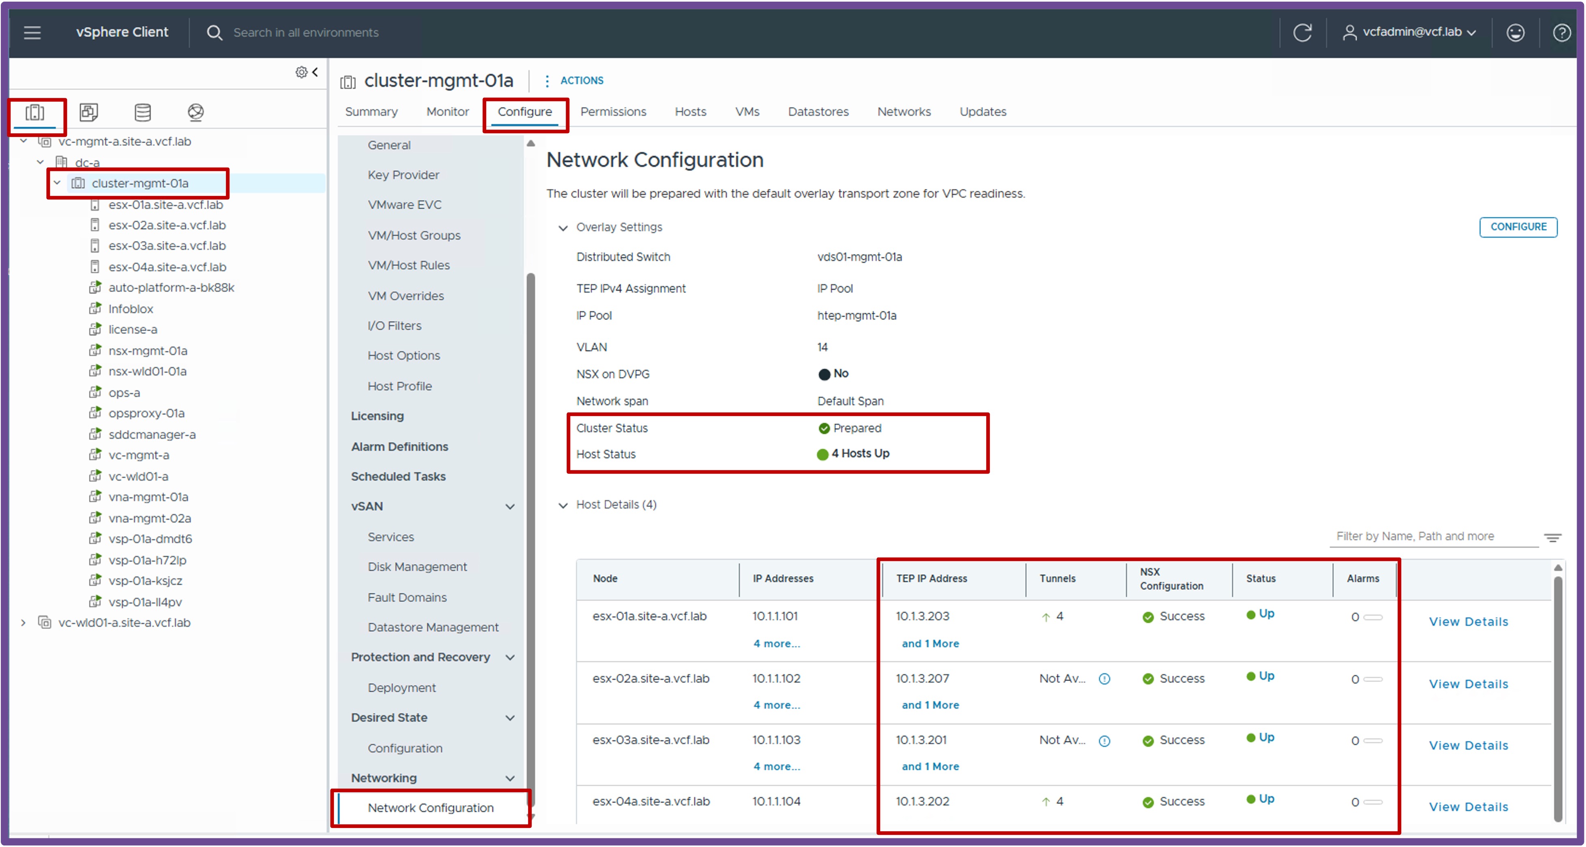This screenshot has height=847, width=1586.
Task: Click the host details table scrollbar
Action: 1558,699
